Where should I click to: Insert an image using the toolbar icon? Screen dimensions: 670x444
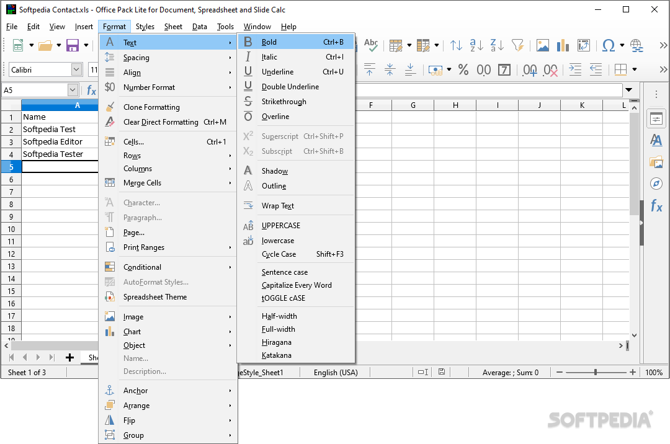(543, 45)
